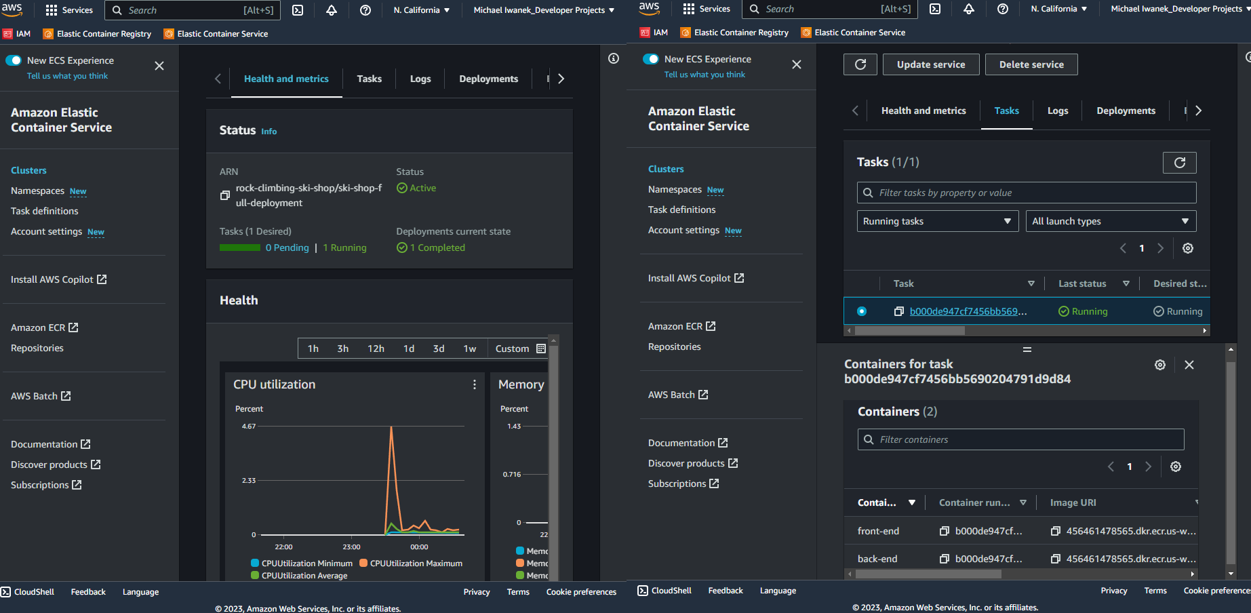Sort by Last status column
1251x613 pixels.
[1126, 283]
